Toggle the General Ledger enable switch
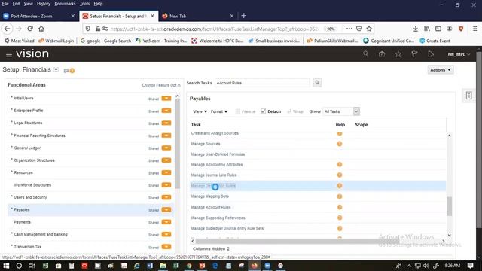Viewport: 482px width, 271px height. pyautogui.click(x=166, y=148)
